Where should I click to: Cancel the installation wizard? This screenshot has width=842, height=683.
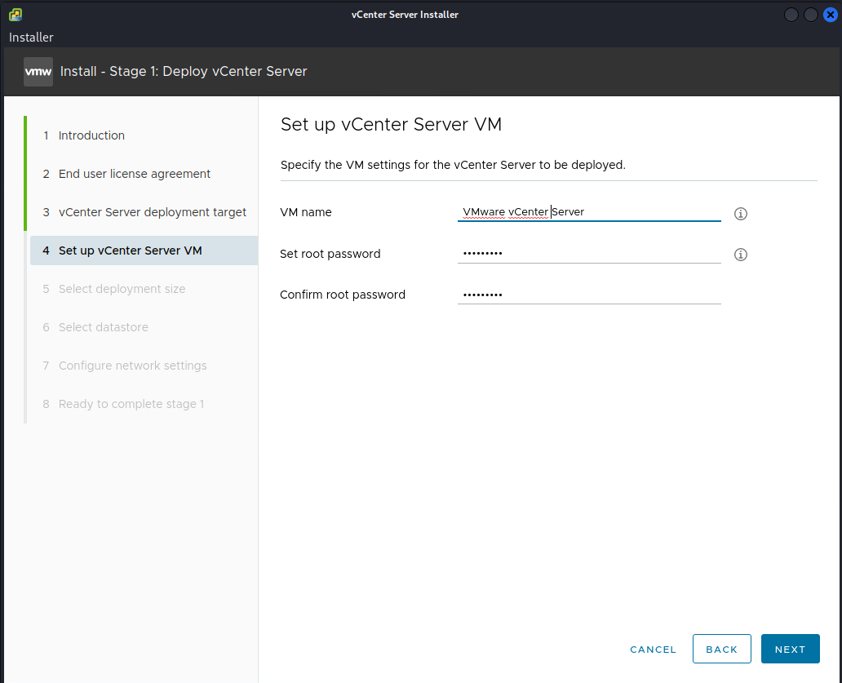[653, 650]
